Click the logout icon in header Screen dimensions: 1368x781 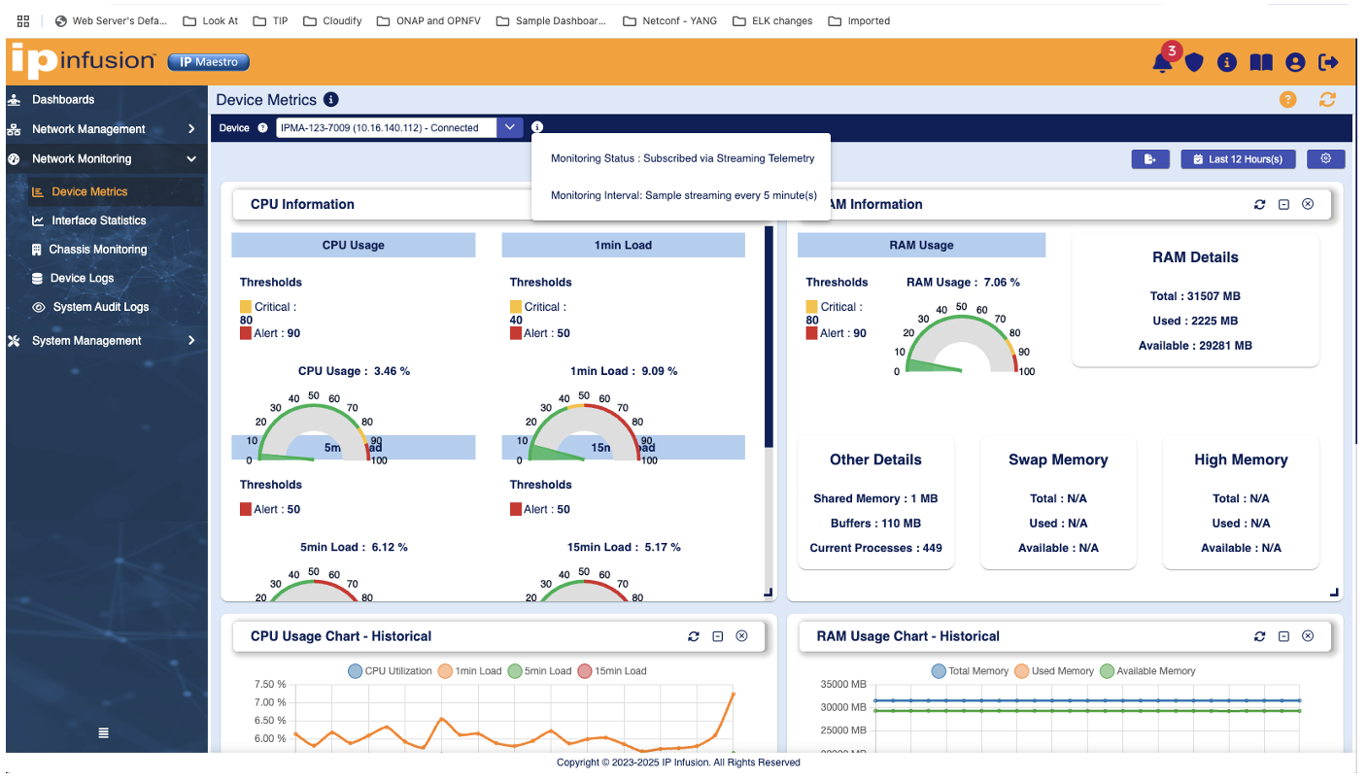pos(1328,62)
